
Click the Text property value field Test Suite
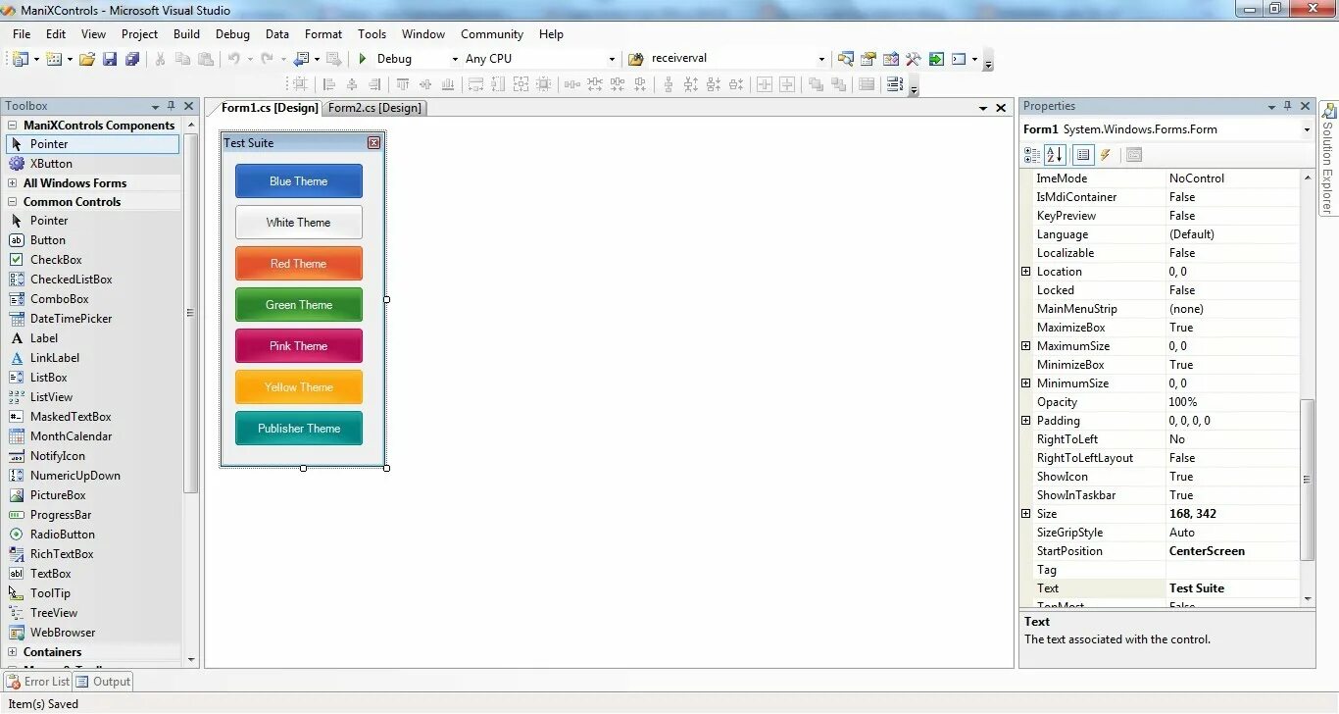tap(1233, 588)
